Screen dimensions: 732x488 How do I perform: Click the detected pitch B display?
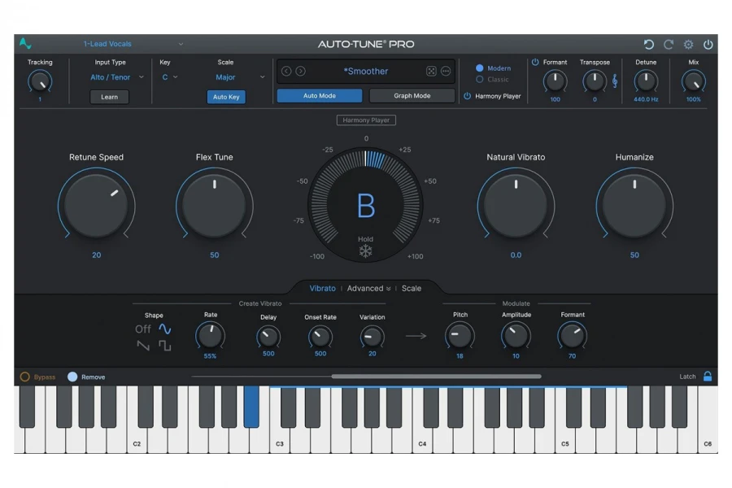tap(366, 206)
